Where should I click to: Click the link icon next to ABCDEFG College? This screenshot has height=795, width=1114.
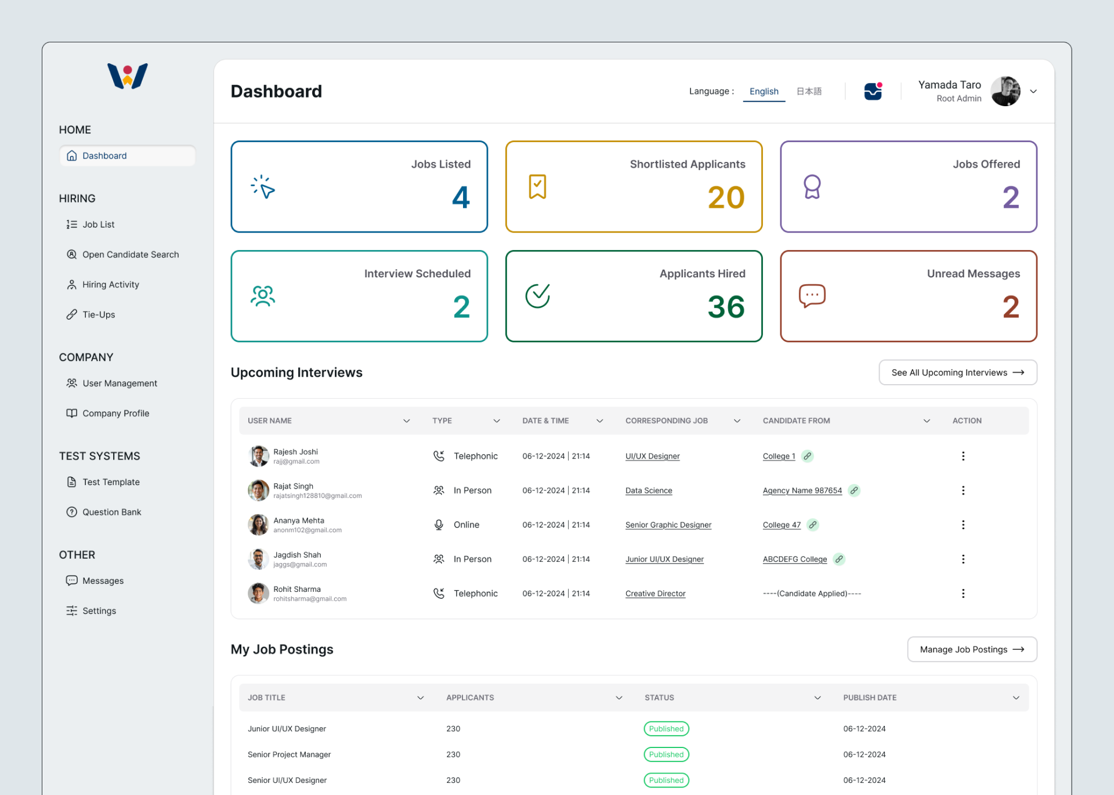click(839, 559)
